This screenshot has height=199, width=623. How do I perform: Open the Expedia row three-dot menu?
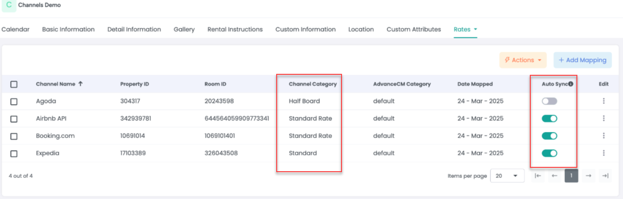(603, 153)
